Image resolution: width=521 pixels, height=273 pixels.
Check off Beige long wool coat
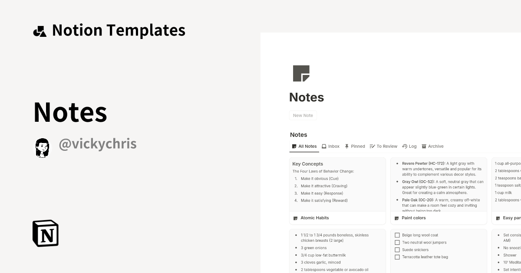(397, 235)
